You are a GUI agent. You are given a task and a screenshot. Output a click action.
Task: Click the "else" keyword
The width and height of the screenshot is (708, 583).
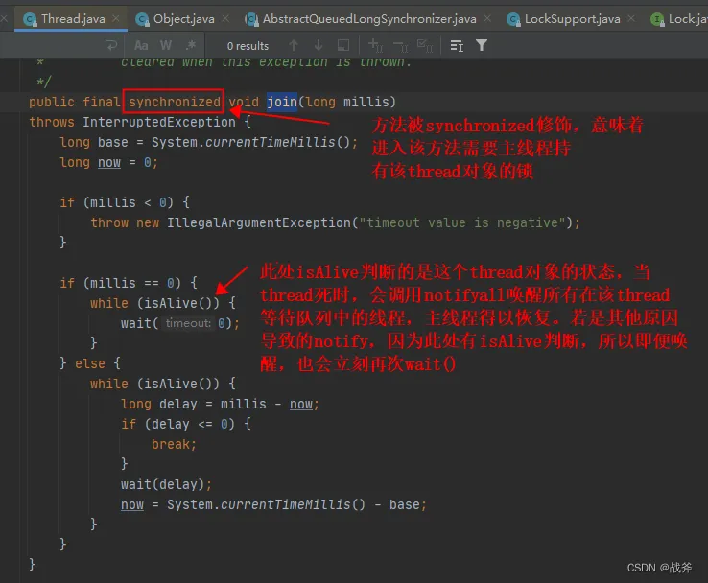click(90, 363)
